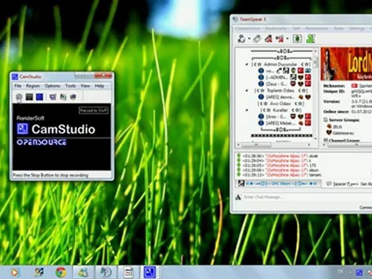
Task: Click the status text 'Press the Stop Button to stop recording'
Action: [50, 175]
